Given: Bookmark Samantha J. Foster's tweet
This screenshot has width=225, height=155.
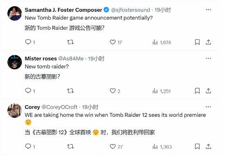Looking at the screenshot, I should pos(197,42).
